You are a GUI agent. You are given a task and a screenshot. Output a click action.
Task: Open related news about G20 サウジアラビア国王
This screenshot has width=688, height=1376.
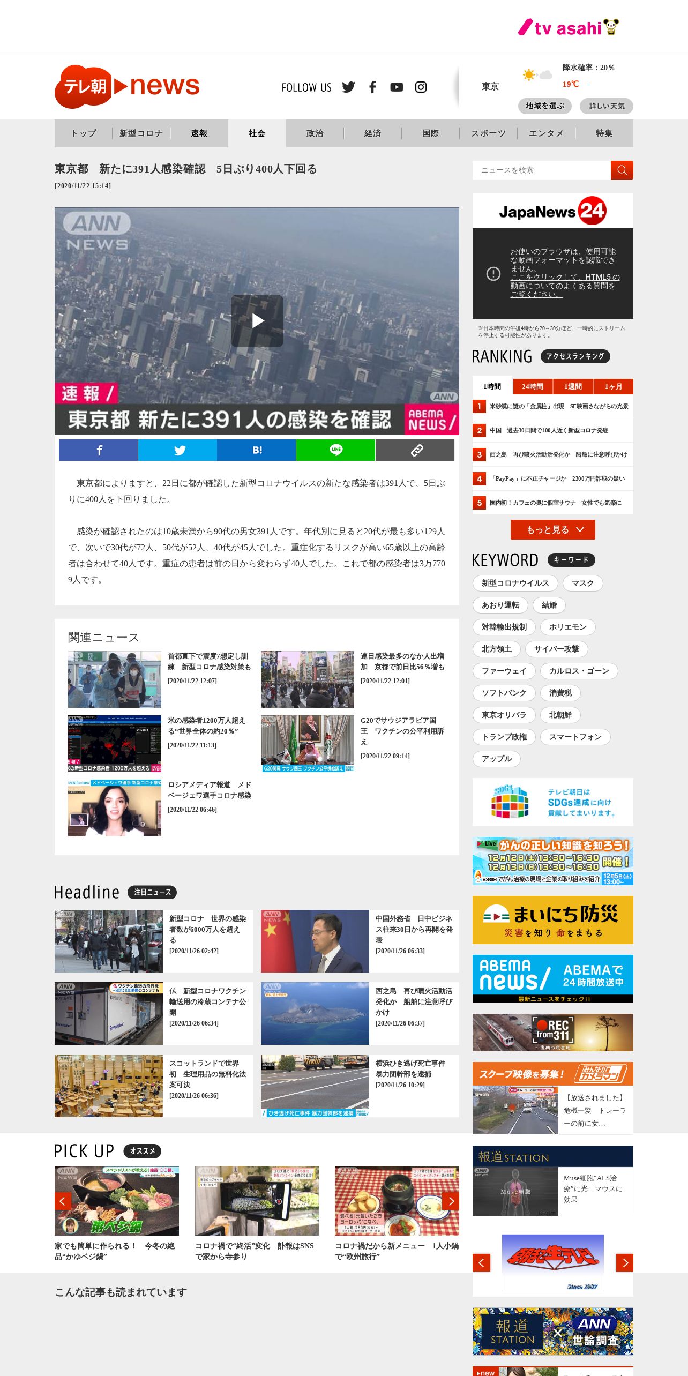click(402, 731)
